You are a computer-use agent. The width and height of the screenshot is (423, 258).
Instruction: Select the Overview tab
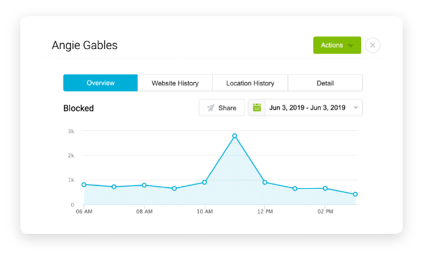[x=100, y=83]
